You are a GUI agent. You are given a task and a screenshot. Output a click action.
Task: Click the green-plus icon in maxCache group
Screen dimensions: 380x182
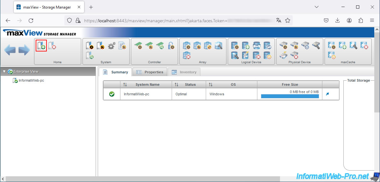[x=342, y=46]
